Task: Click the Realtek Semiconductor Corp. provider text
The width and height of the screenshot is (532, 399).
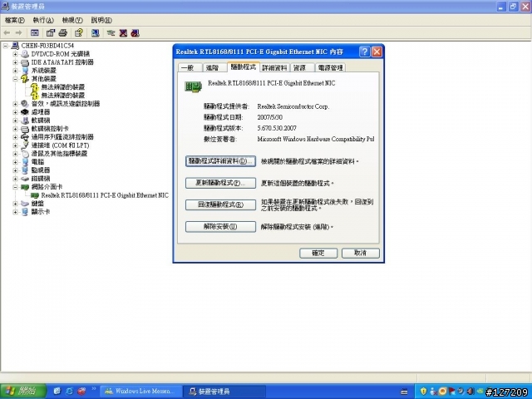Action: click(293, 106)
